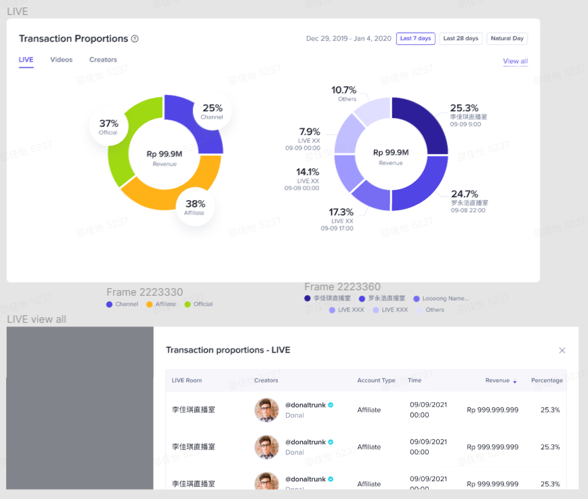Select the Last 7 days range
588x499 pixels.
pyautogui.click(x=415, y=39)
